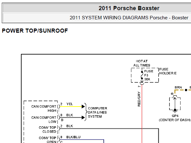Click the "CAN COMFORT HIGH" pin label
This screenshot has height=143, width=191.
44,108
